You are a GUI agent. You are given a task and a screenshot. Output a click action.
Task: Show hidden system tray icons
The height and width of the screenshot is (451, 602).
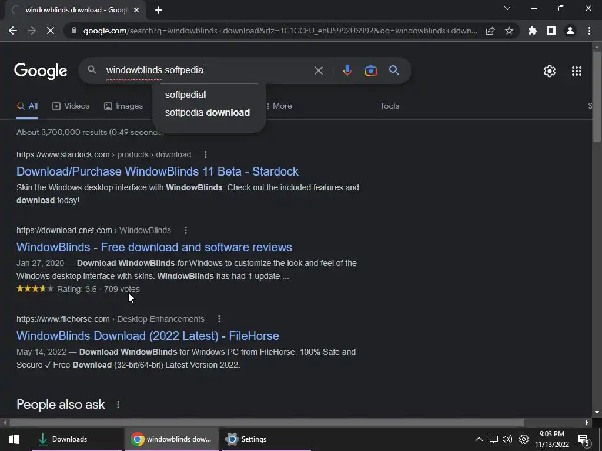point(479,439)
